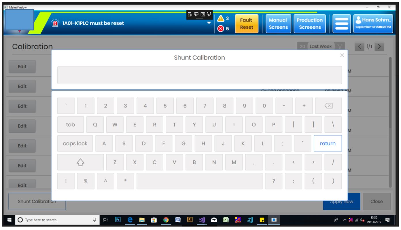The width and height of the screenshot is (401, 230).
Task: Click Go to Live Visual Tree debug icon
Action: 190,14
